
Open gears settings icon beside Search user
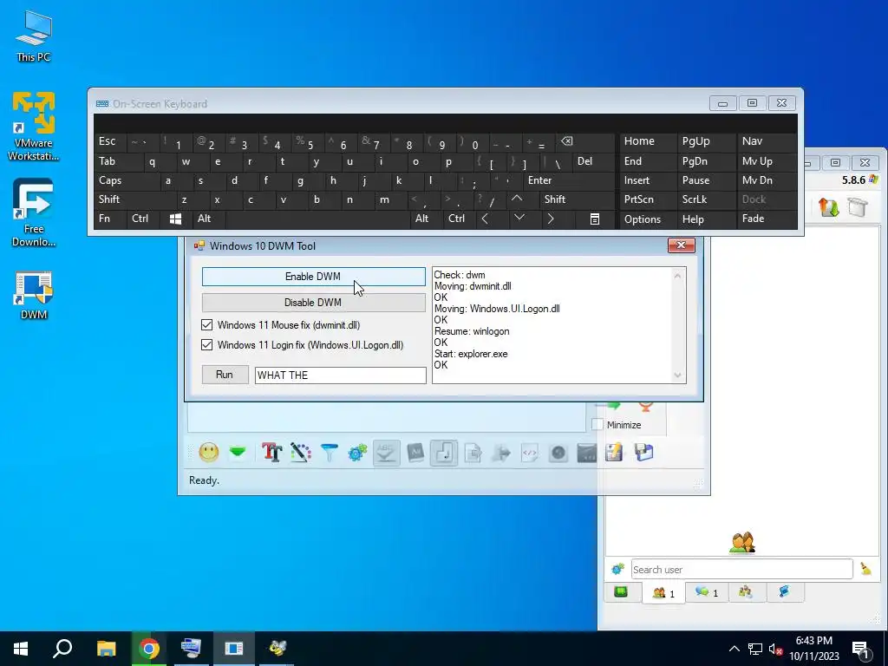coord(617,569)
